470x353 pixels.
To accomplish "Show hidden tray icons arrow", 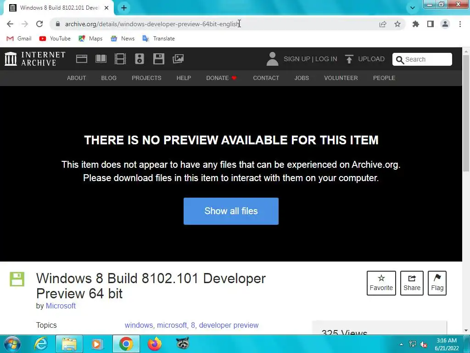I will (401, 344).
